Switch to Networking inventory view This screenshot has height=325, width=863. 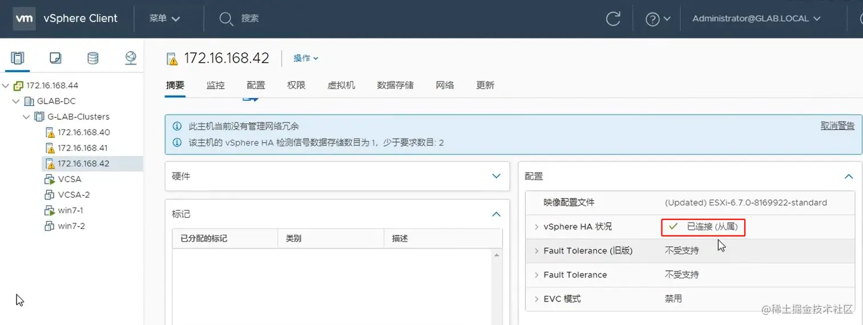click(x=131, y=58)
